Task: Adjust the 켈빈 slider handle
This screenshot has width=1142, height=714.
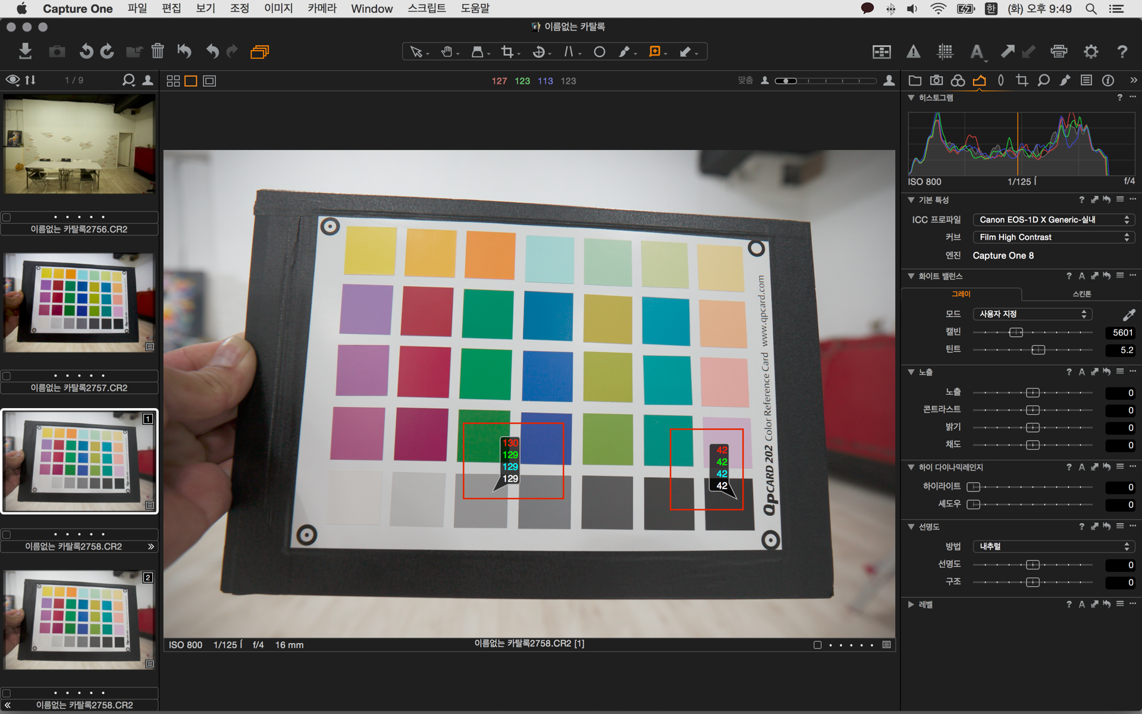Action: pos(1016,332)
